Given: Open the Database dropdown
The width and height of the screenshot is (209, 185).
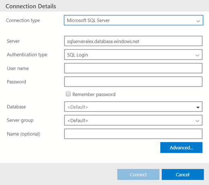Looking at the screenshot, I should [133, 107].
